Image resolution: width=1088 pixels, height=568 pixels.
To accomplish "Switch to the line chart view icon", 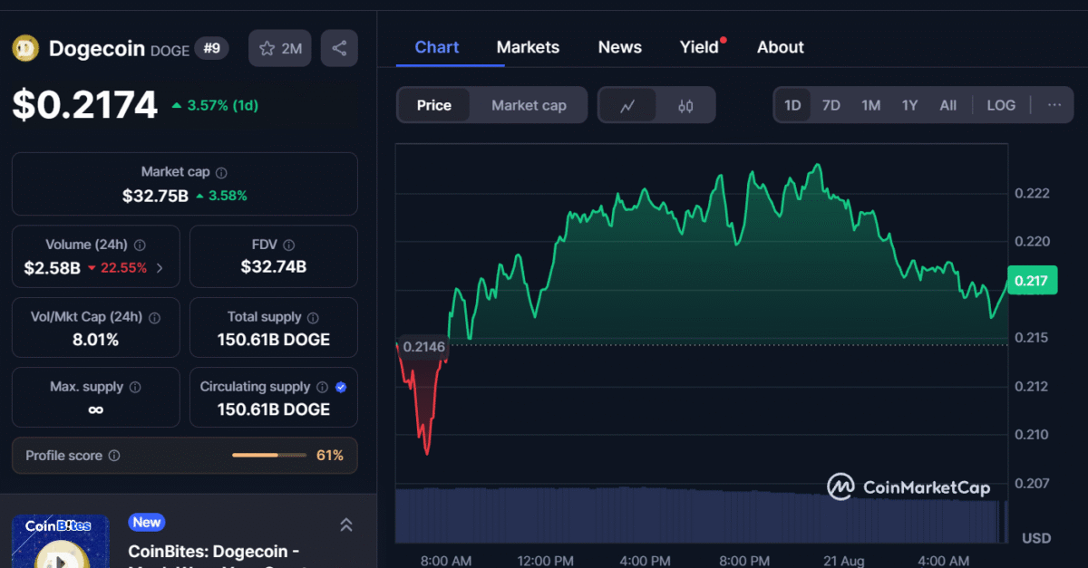I will pyautogui.click(x=627, y=105).
